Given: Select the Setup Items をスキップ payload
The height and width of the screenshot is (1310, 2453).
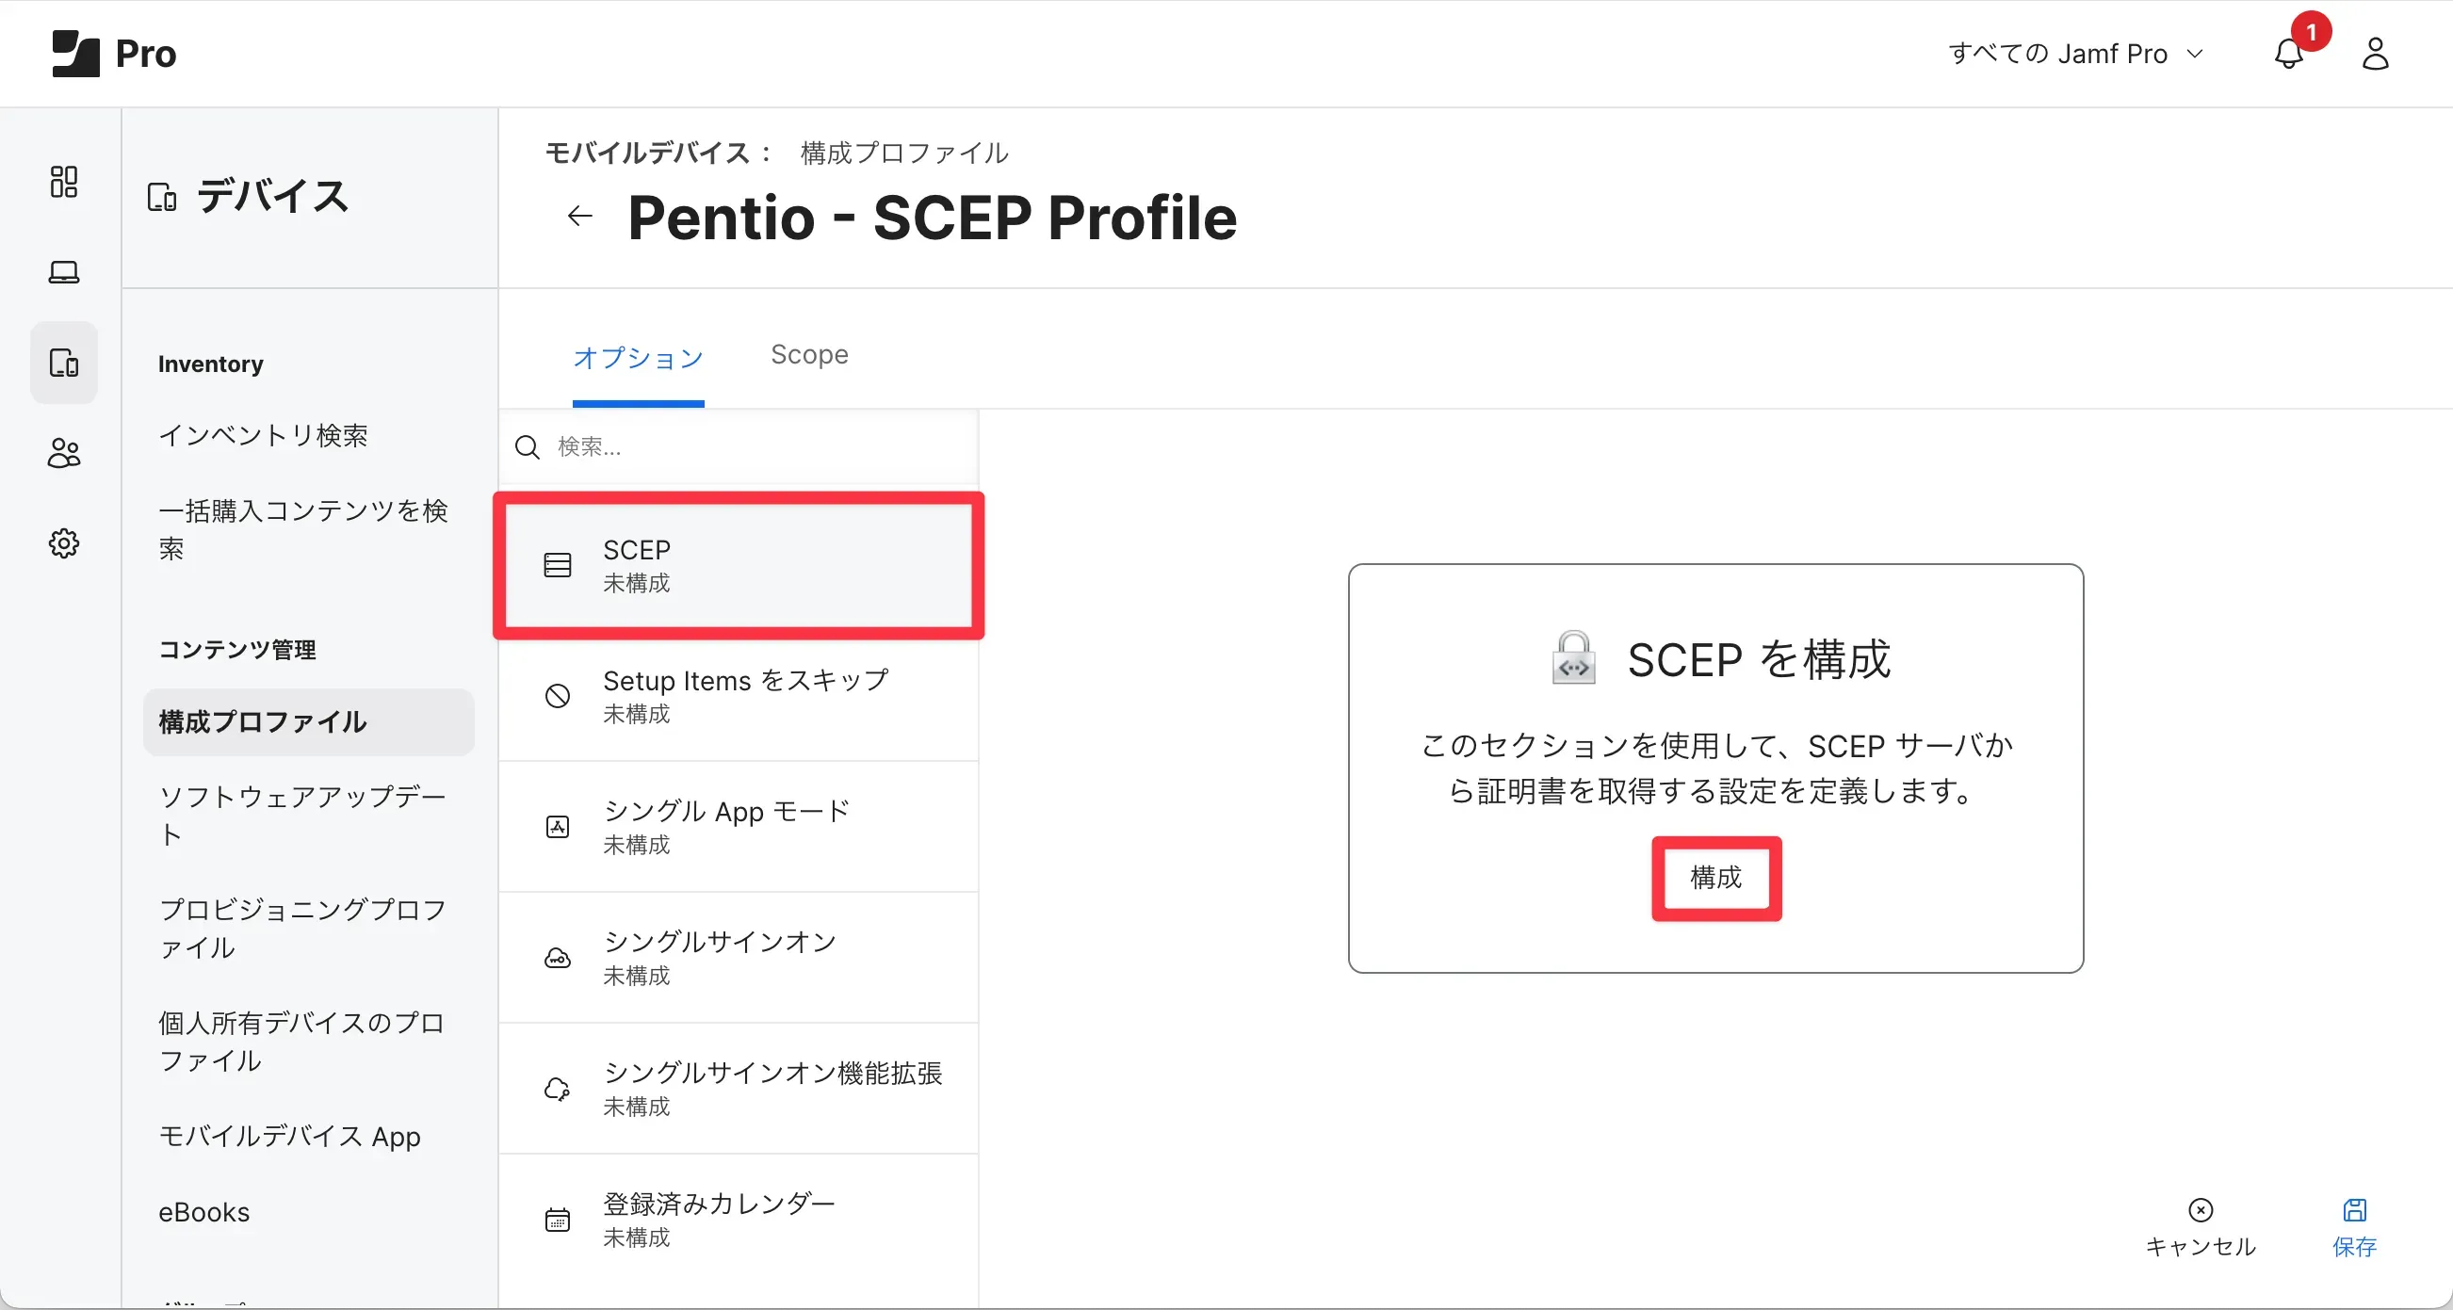Looking at the screenshot, I should coord(738,696).
